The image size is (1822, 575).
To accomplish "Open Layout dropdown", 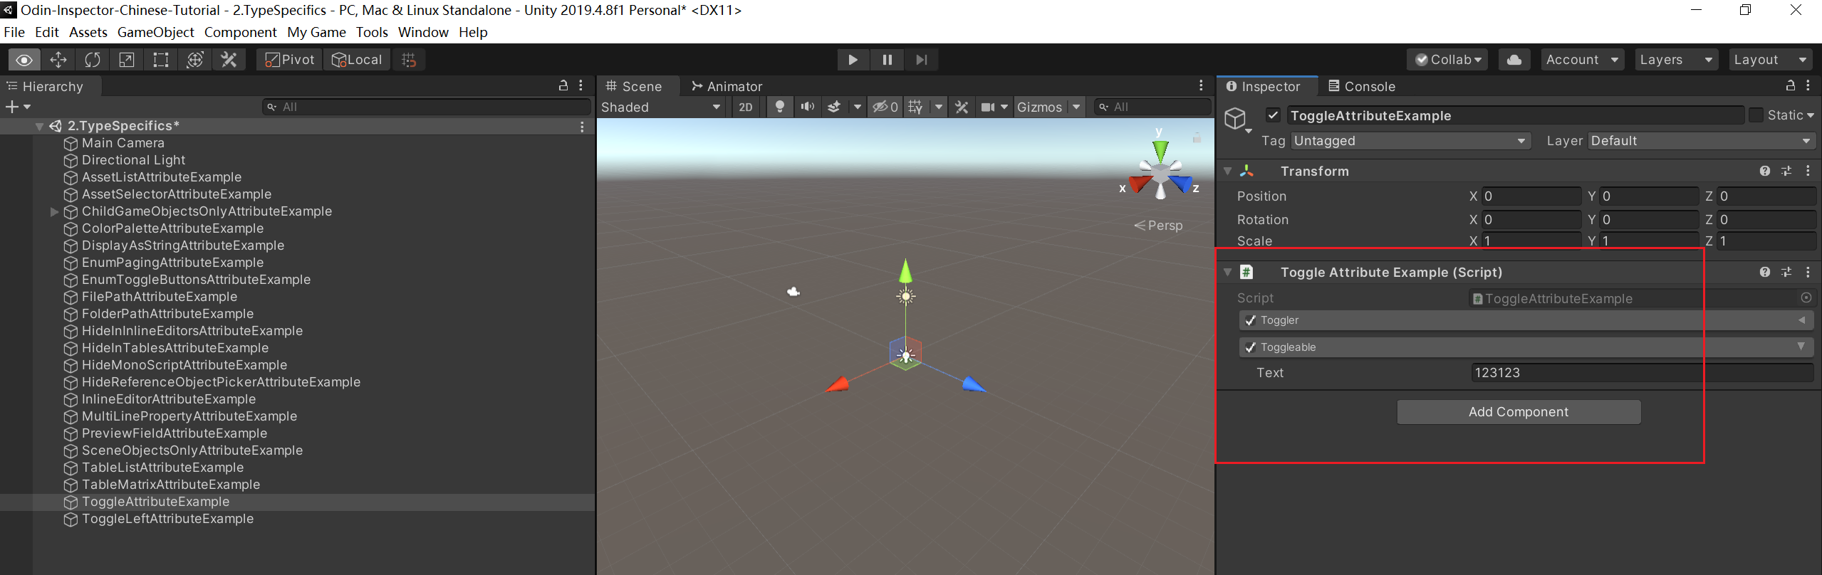I will [x=1770, y=60].
